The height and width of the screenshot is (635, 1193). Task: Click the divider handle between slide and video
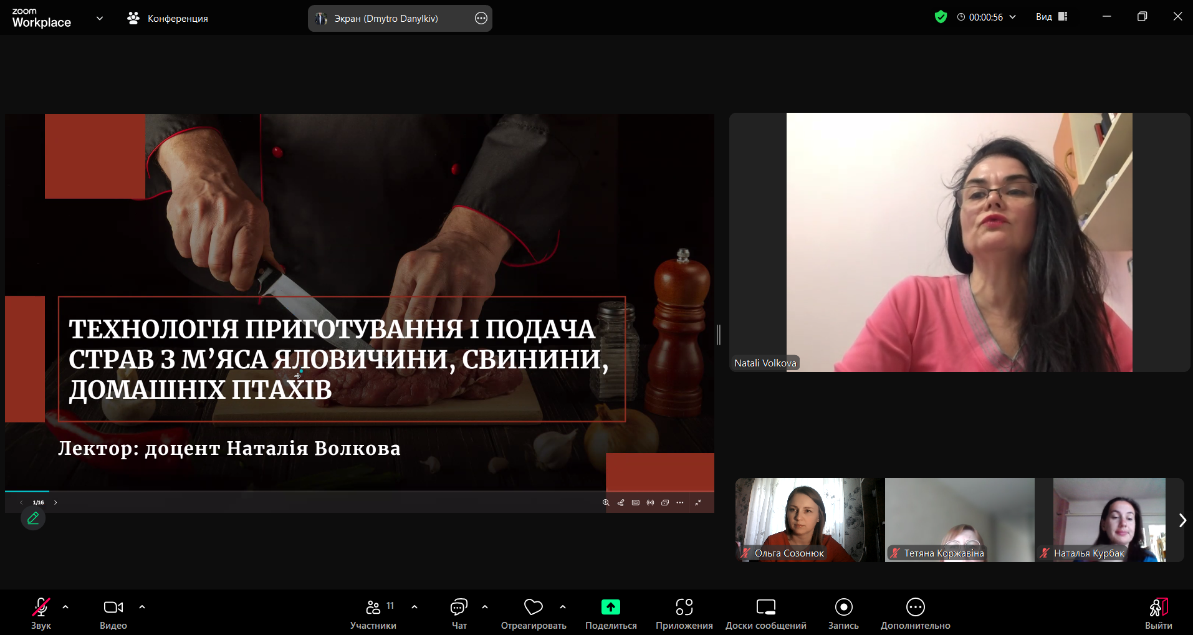coord(719,335)
